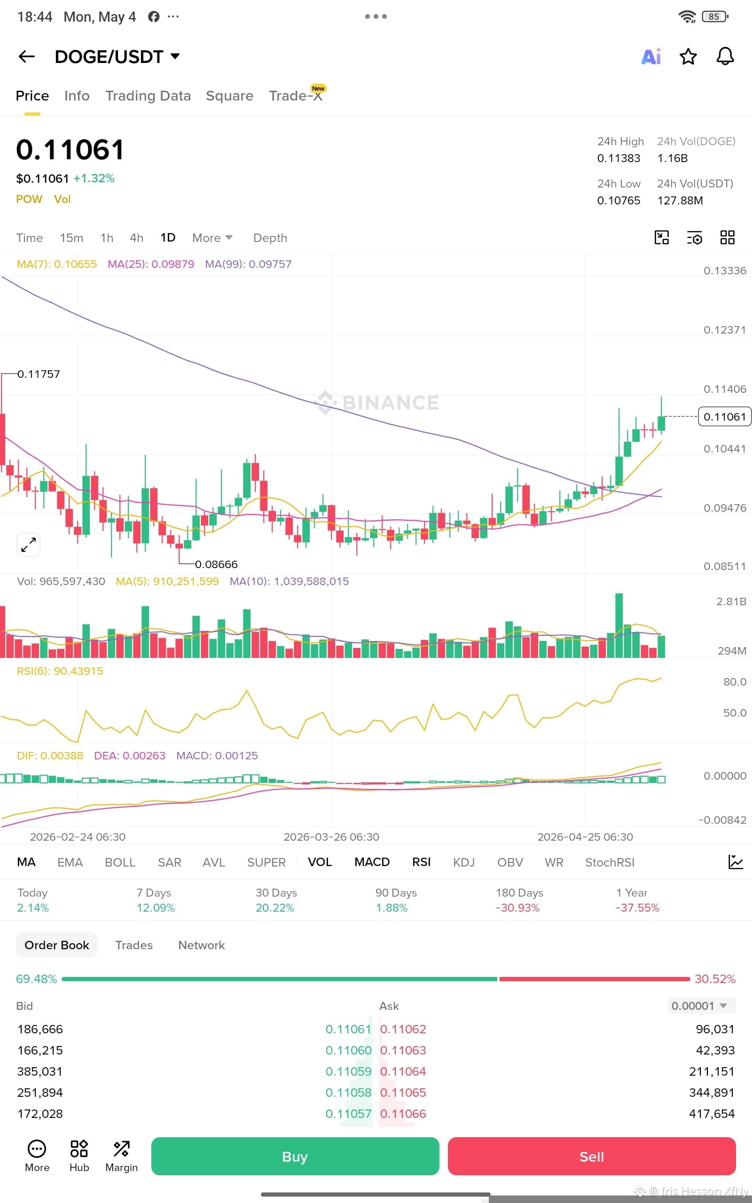
Task: Open the Hub shortcut
Action: [79, 1156]
